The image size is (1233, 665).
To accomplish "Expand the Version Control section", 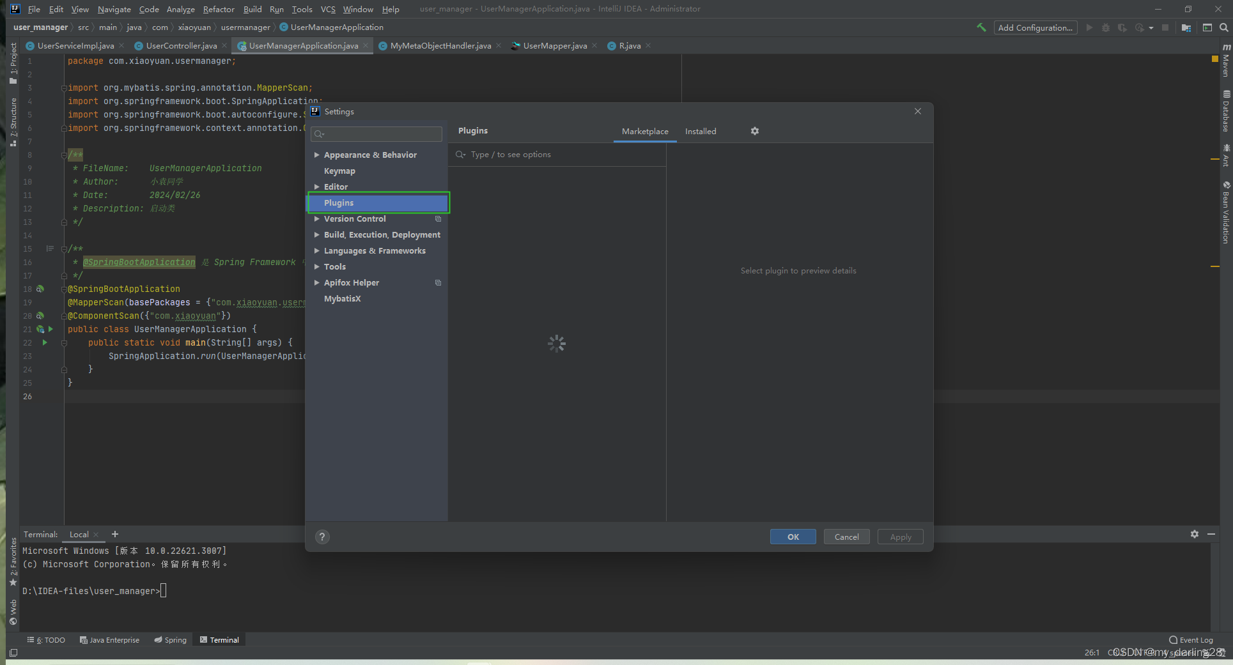I will 316,218.
